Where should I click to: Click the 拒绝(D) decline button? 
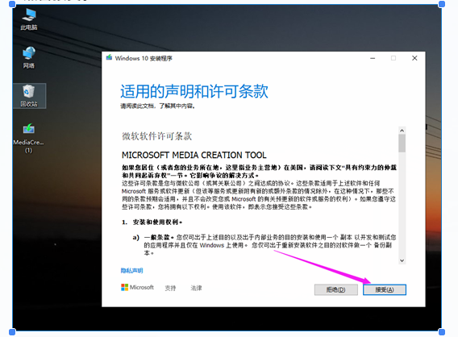pyautogui.click(x=336, y=289)
